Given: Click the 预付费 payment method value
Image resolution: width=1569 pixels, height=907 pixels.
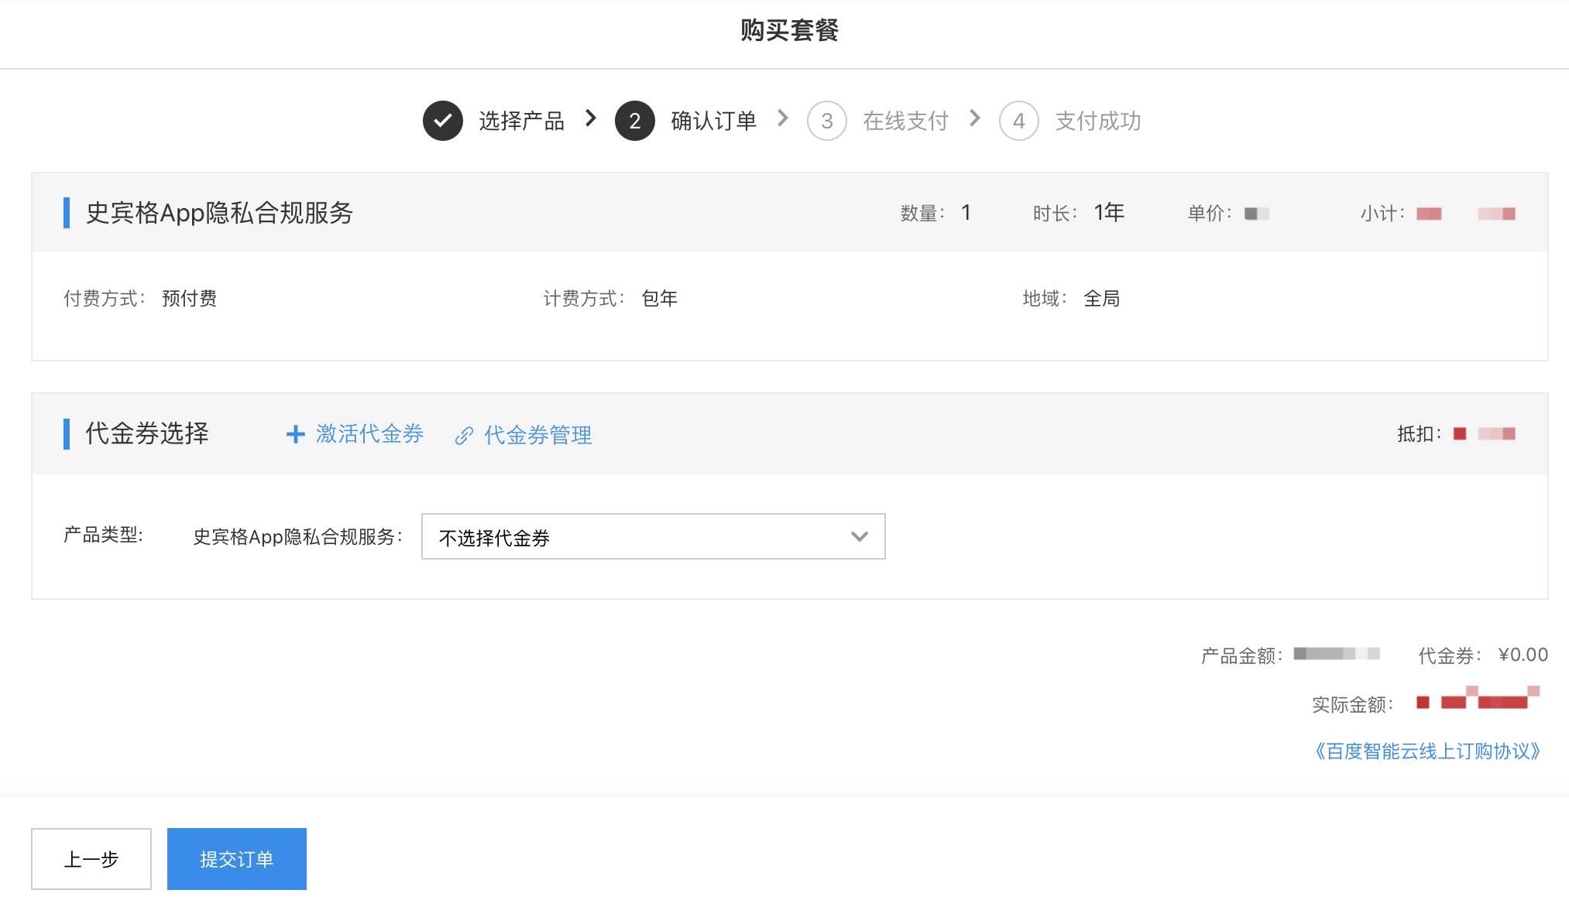Looking at the screenshot, I should [189, 299].
